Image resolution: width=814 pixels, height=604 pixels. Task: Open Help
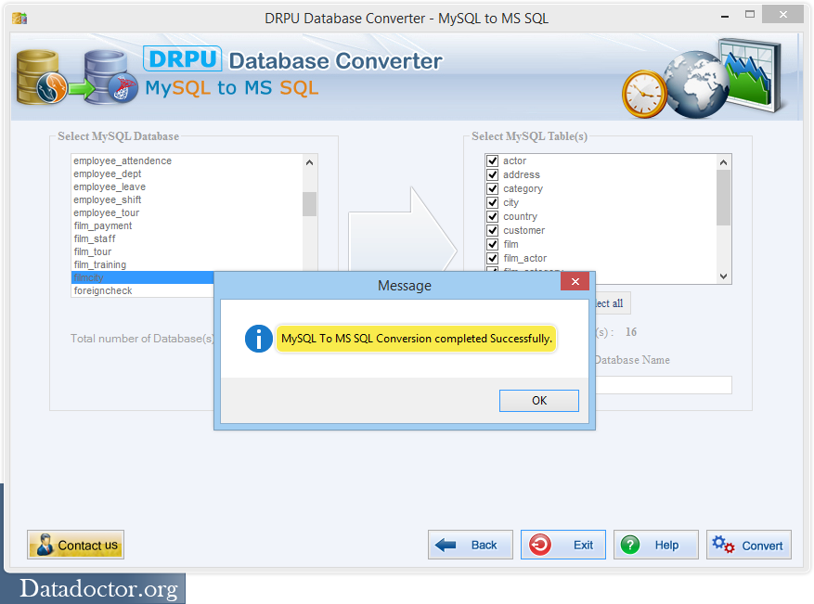click(656, 545)
